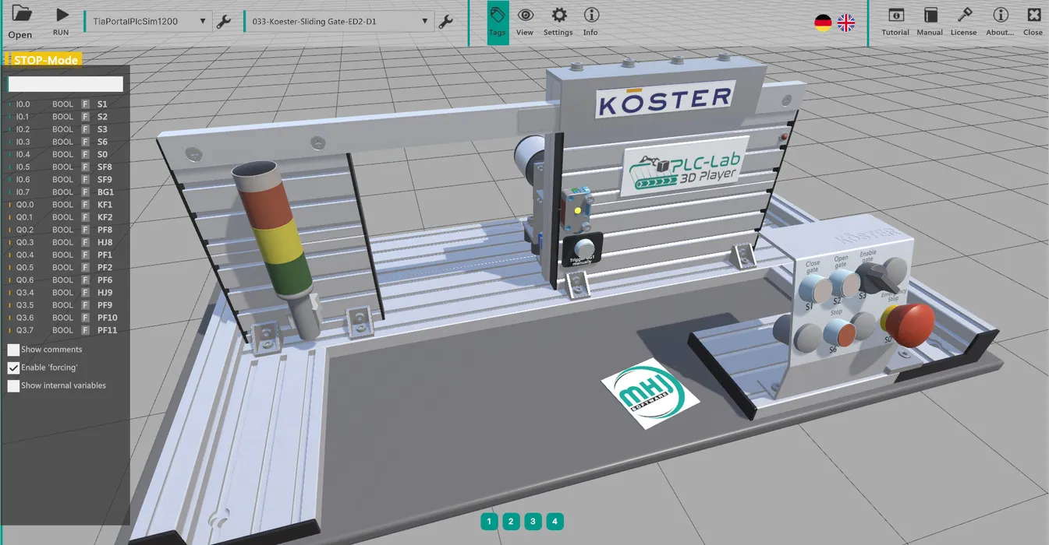Toggle the F force button for PF2
This screenshot has width=1049, height=545.
(x=85, y=267)
